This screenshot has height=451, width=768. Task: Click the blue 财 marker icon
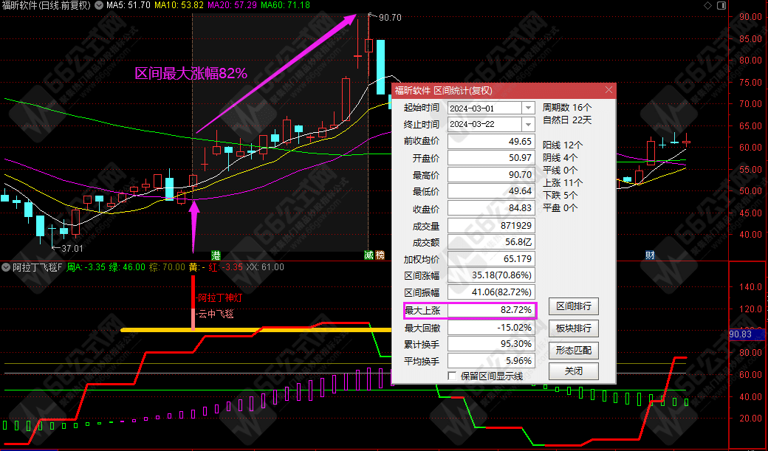click(650, 255)
